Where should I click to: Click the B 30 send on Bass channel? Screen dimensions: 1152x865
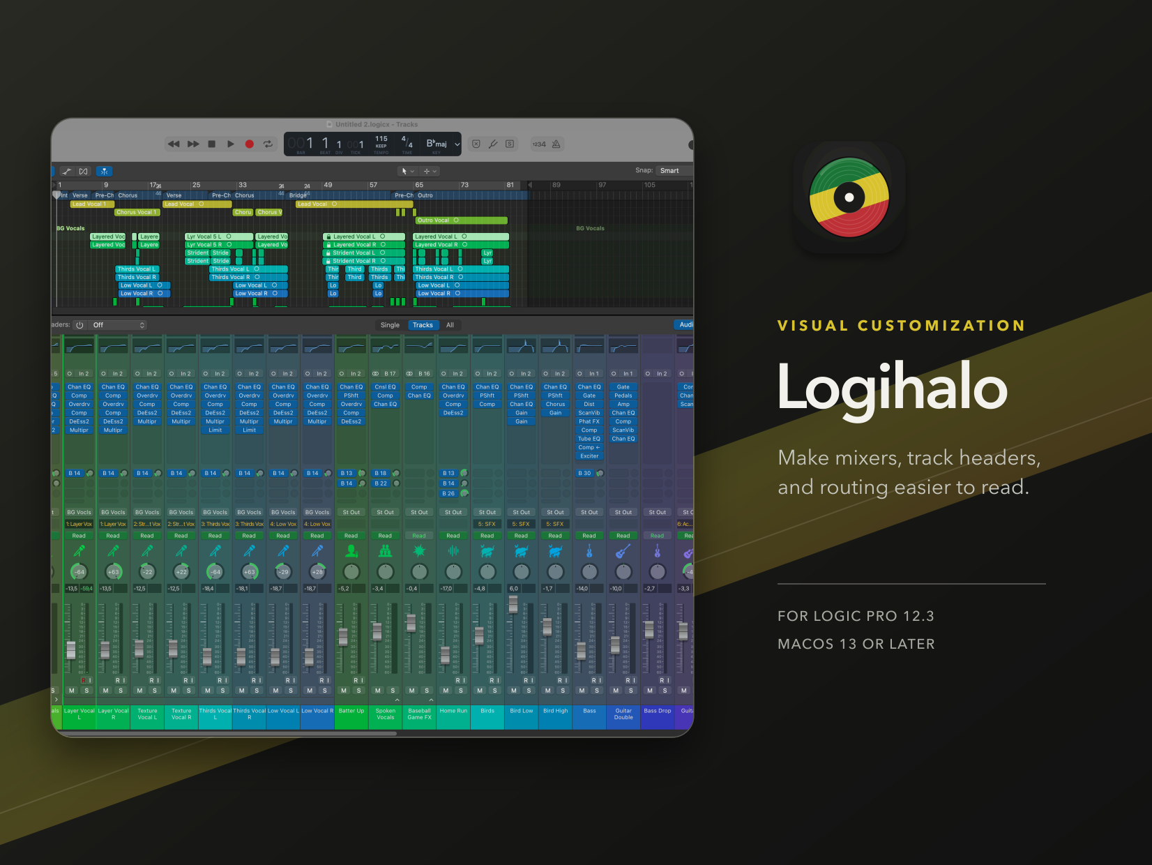tap(584, 473)
